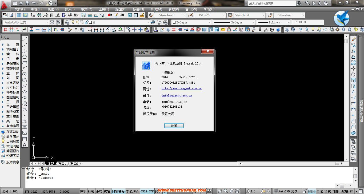Click the Workspace Settings gear icon
The height and width of the screenshot is (194, 364).
[52, 22]
